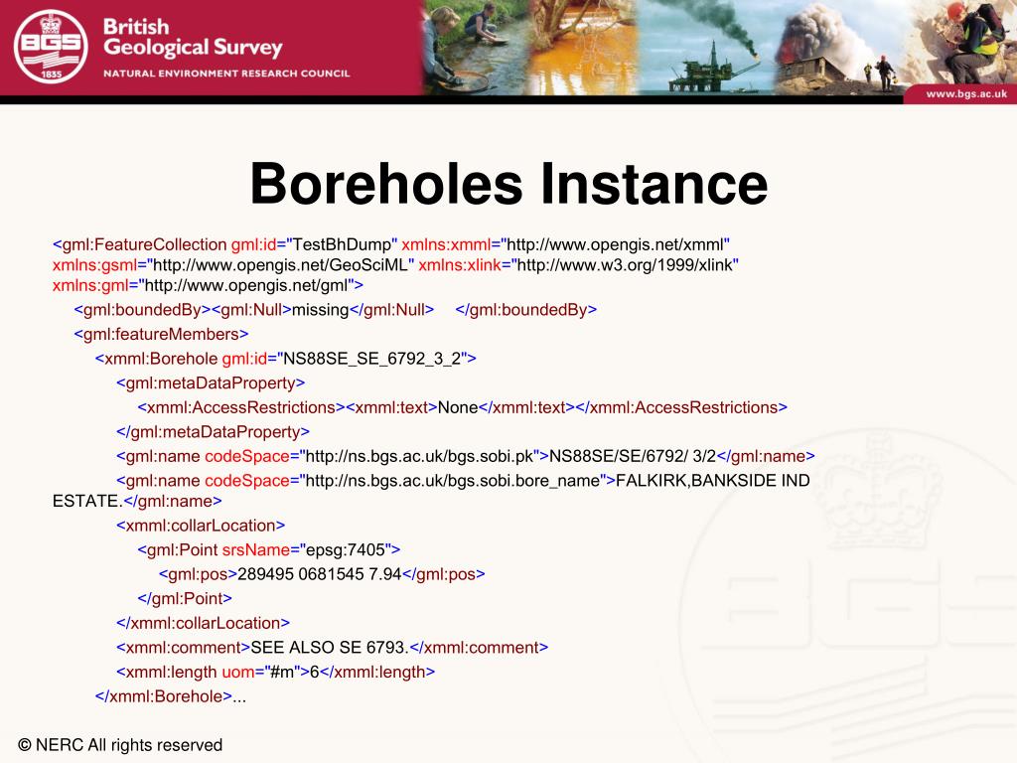Click the http://www.opengis.net/gml namespace URL

[246, 285]
